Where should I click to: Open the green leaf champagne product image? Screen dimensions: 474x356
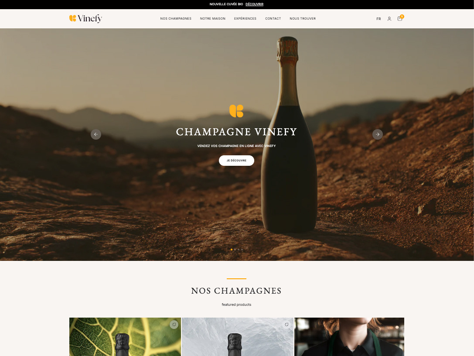click(125, 337)
